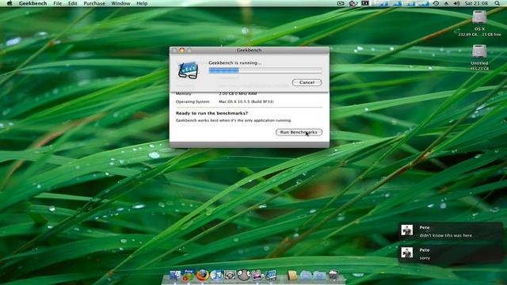Click the camera-shaped menu bar icon
Viewport: 507px width, 285px height.
pyautogui.click(x=340, y=3)
